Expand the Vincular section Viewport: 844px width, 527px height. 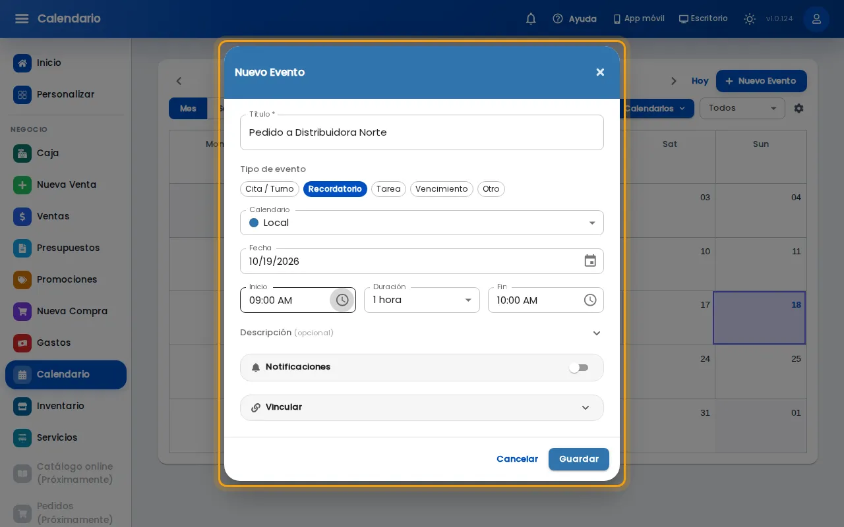coord(422,407)
